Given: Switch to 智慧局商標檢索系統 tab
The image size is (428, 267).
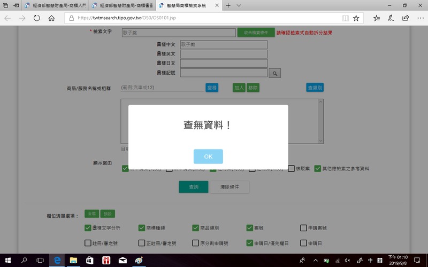Looking at the screenshot, I should 187,5.
